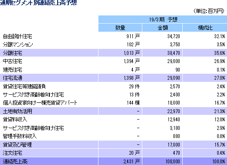The width and height of the screenshot is (227, 165).
Task: Click the 賃貸住宅等建築請負 row label
Action: coord(25,86)
